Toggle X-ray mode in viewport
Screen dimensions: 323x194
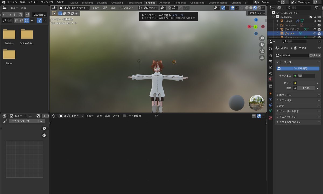click(x=242, y=8)
